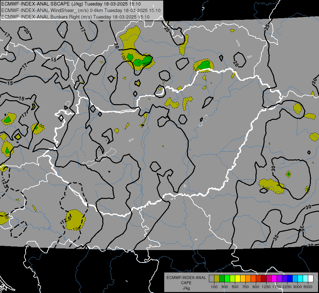Image resolution: width=319 pixels, height=293 pixels.
Task: Select the gray swatch in the CAPE legend
Action: (211, 278)
